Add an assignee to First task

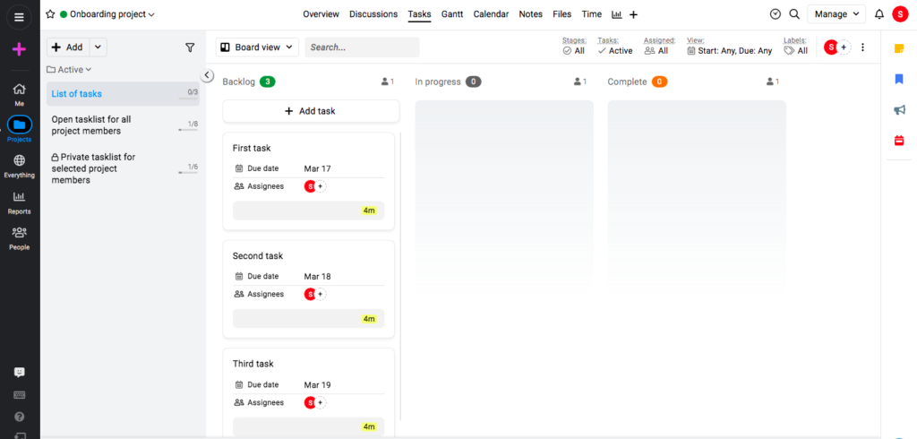[321, 186]
